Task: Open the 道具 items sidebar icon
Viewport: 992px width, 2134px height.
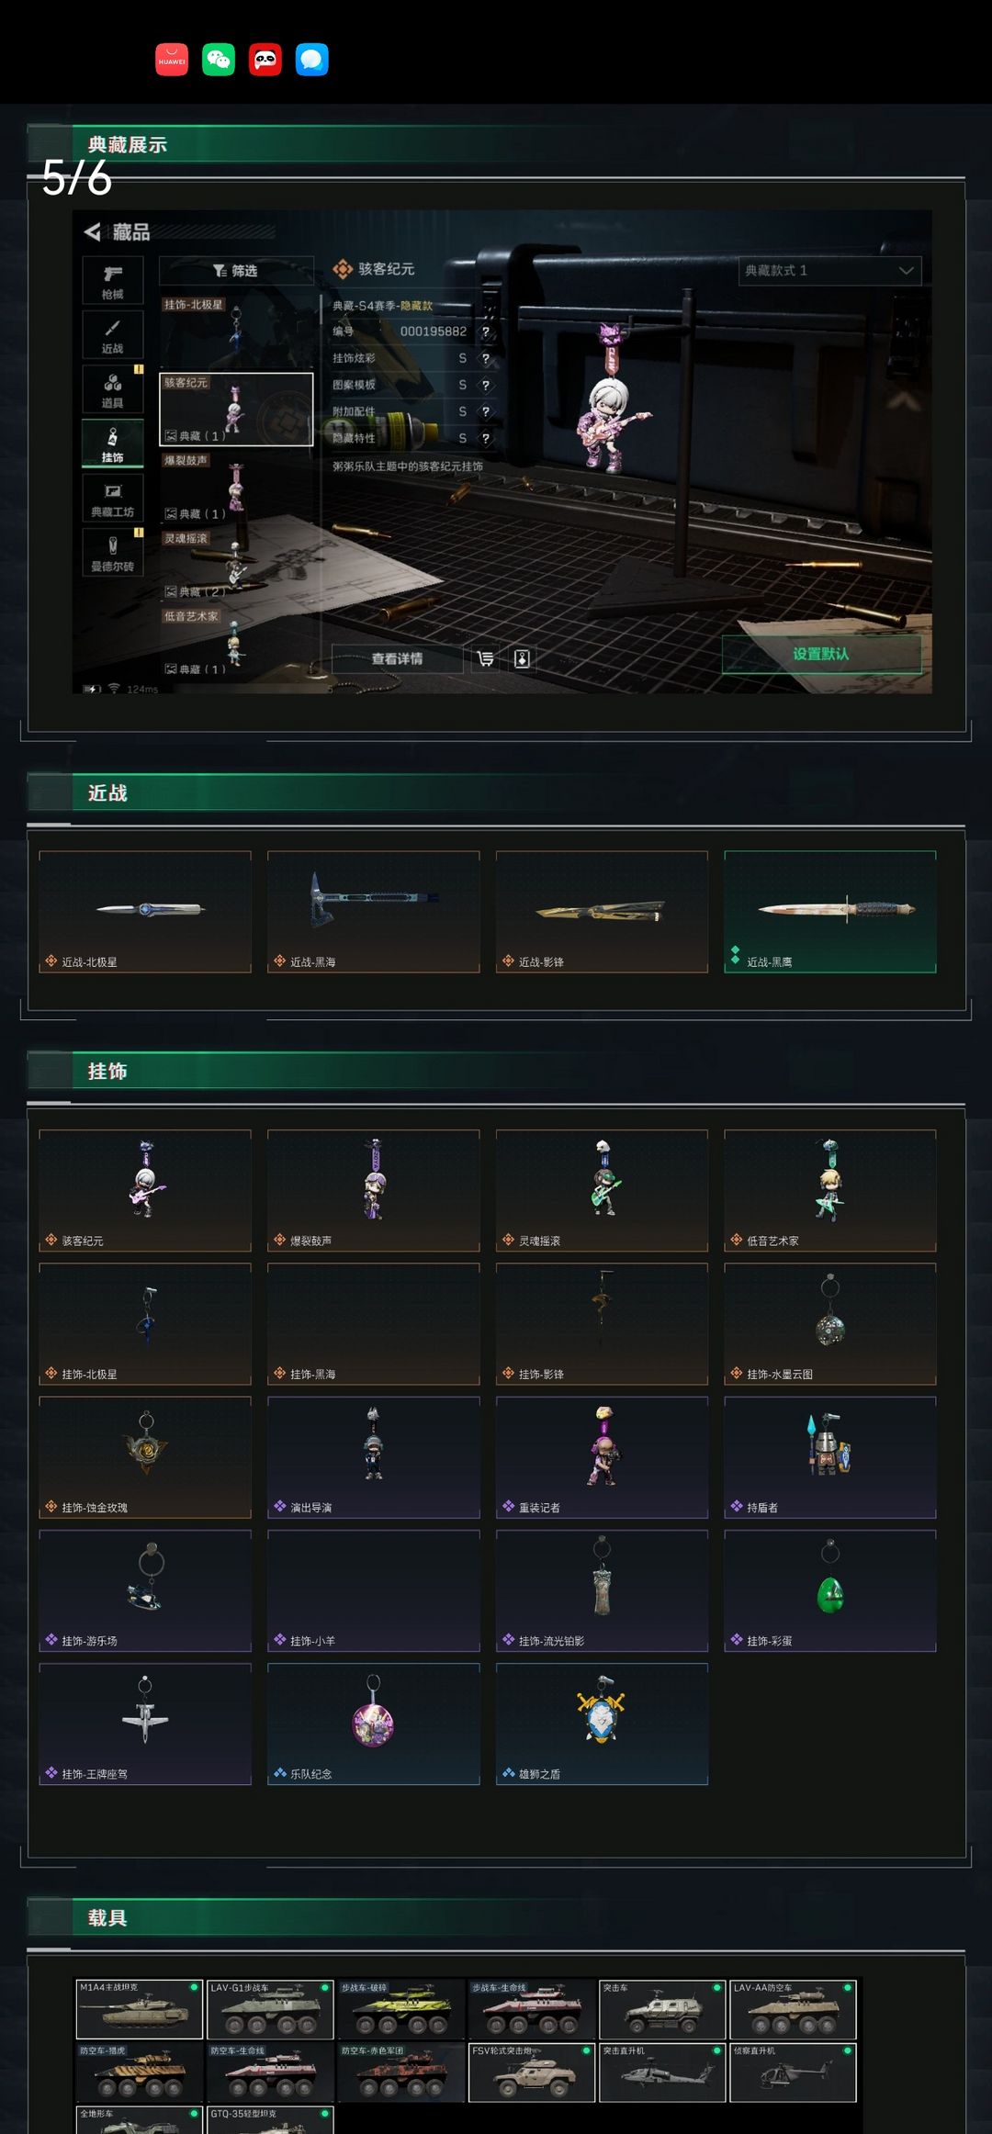Action: pyautogui.click(x=113, y=389)
